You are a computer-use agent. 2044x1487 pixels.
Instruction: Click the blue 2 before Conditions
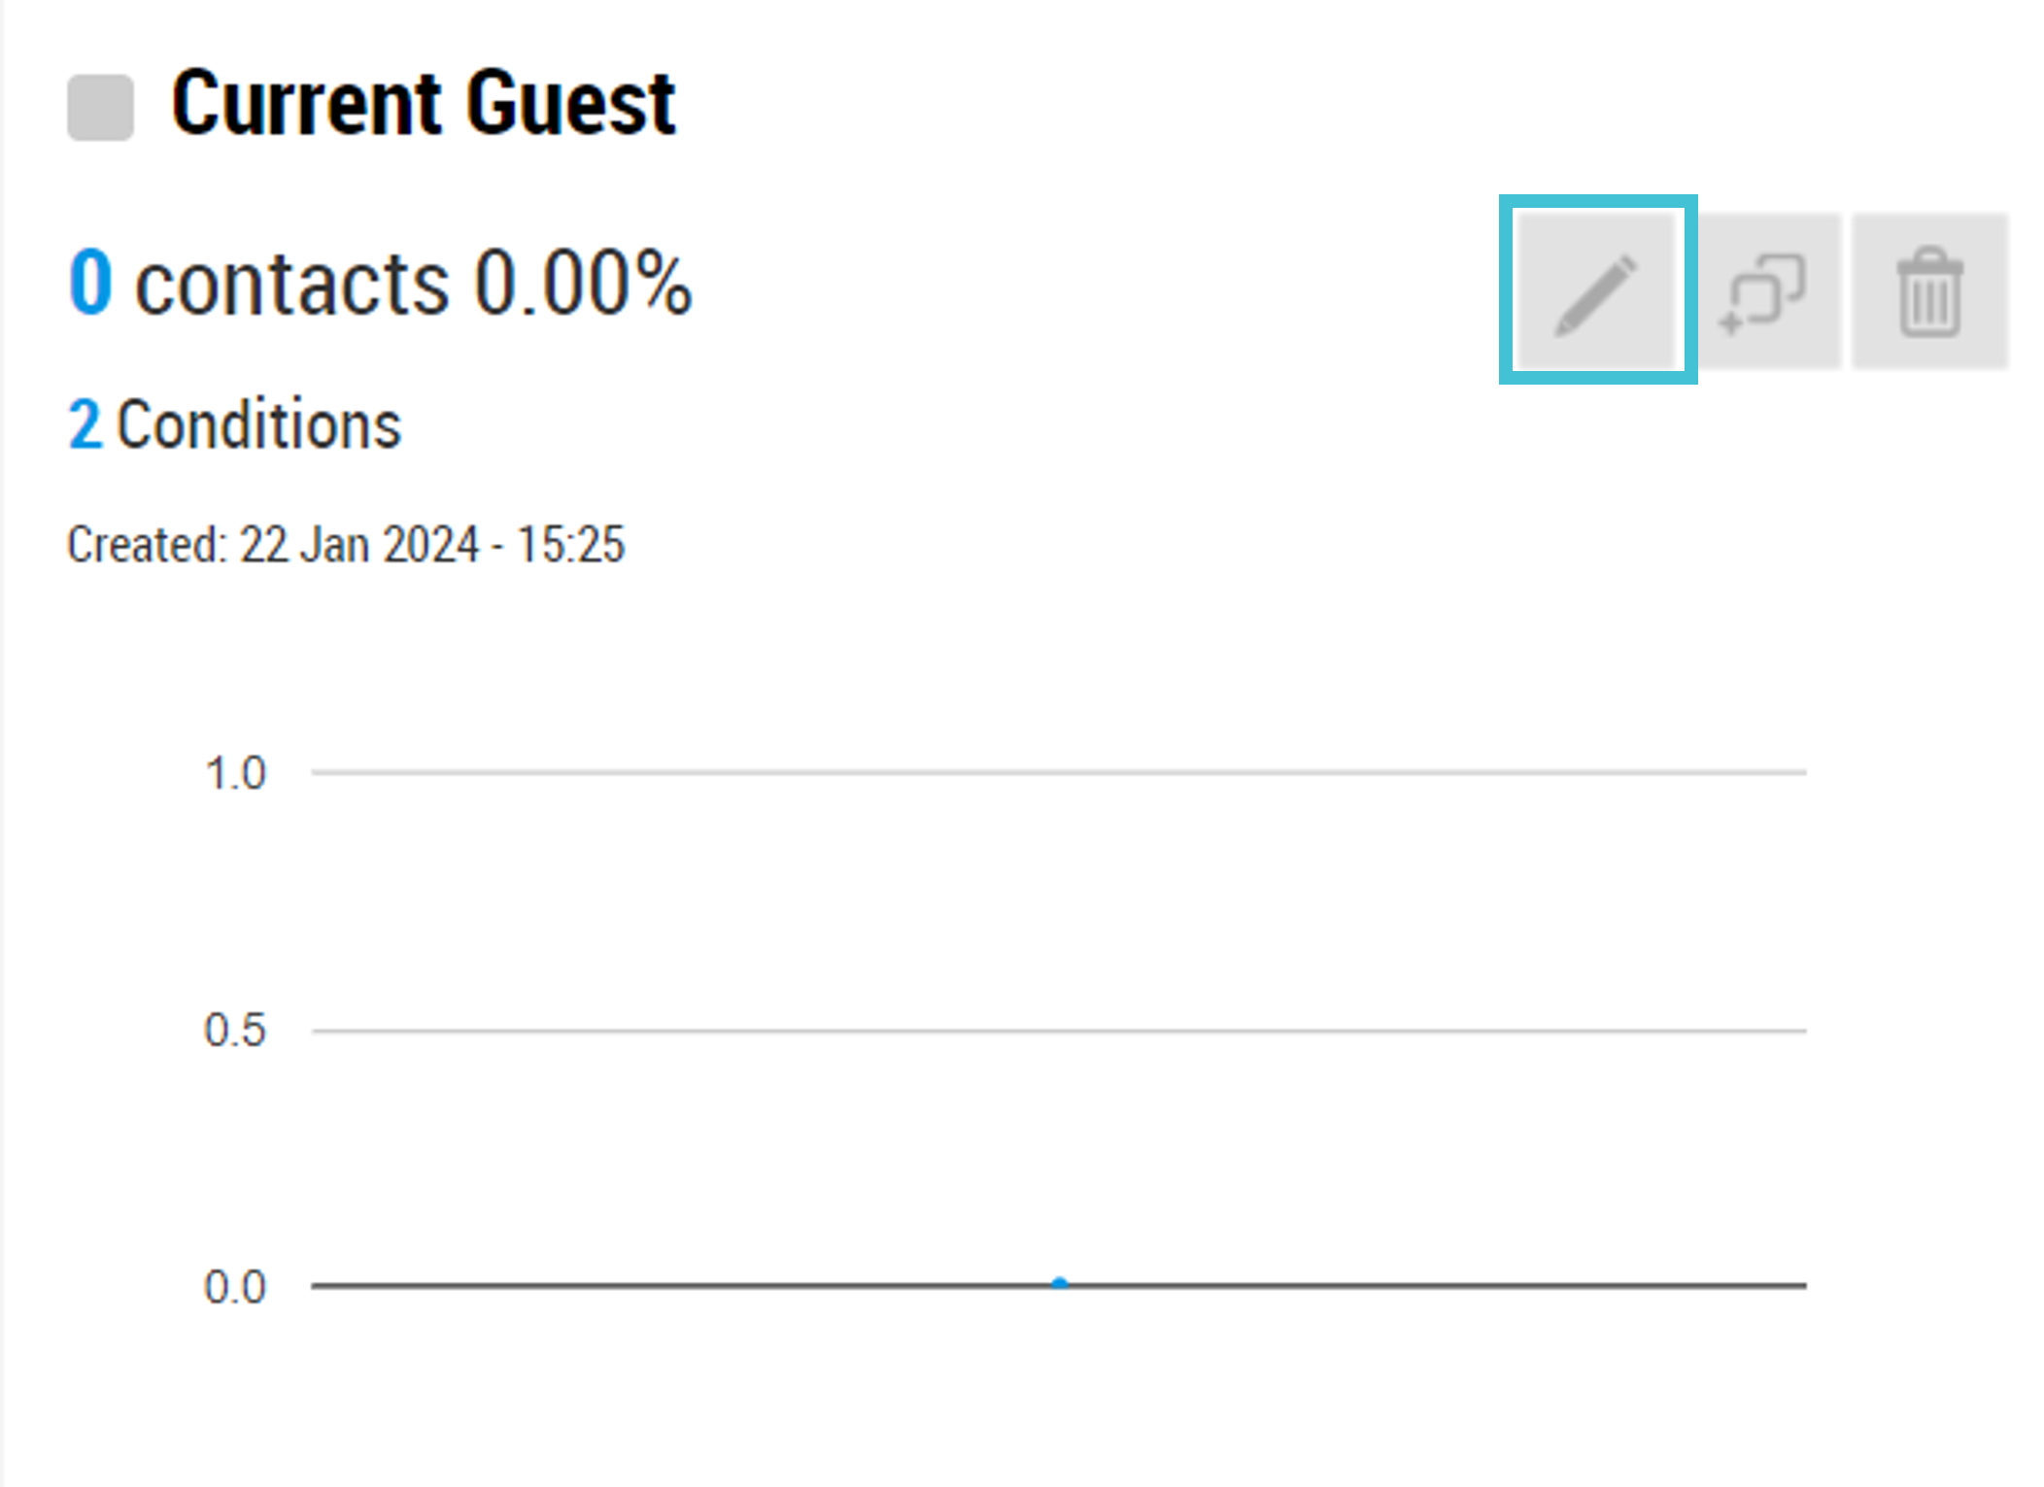[x=85, y=425]
